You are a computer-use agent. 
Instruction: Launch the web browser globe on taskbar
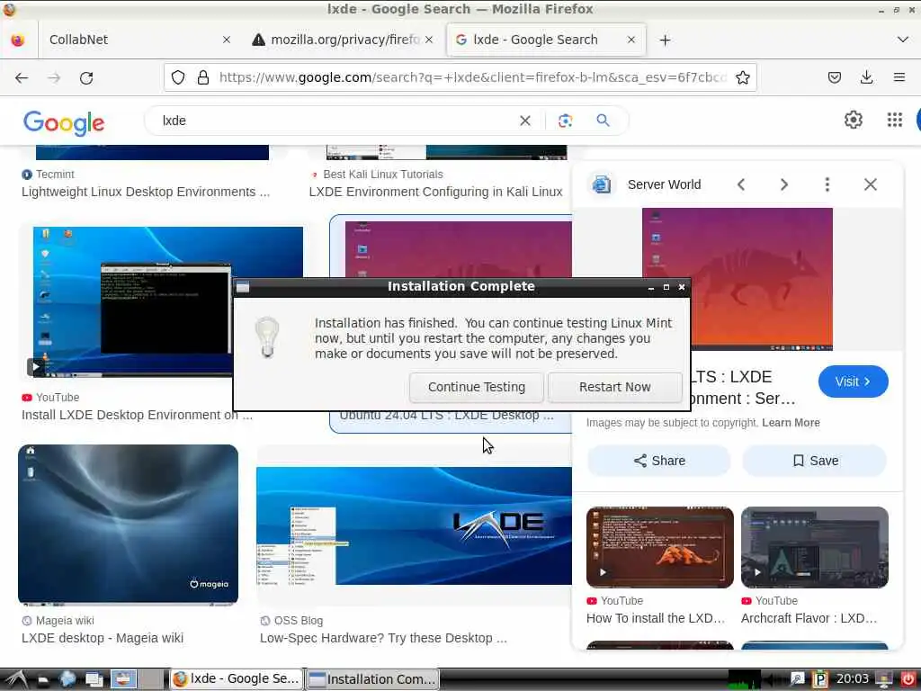pyautogui.click(x=67, y=679)
